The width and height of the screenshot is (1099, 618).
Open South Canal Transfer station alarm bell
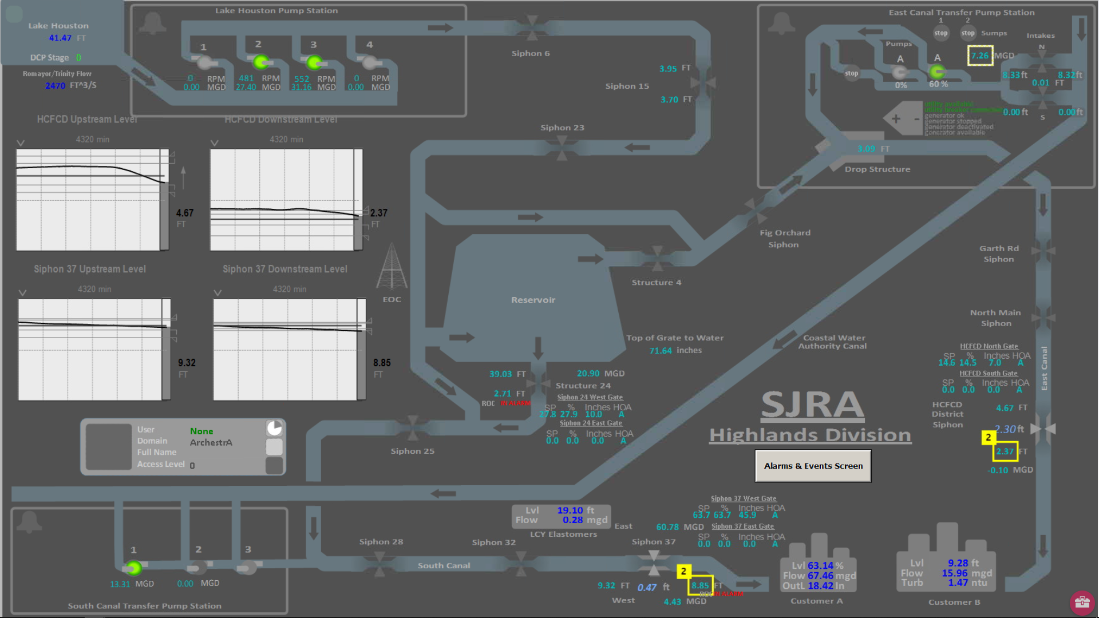click(29, 522)
